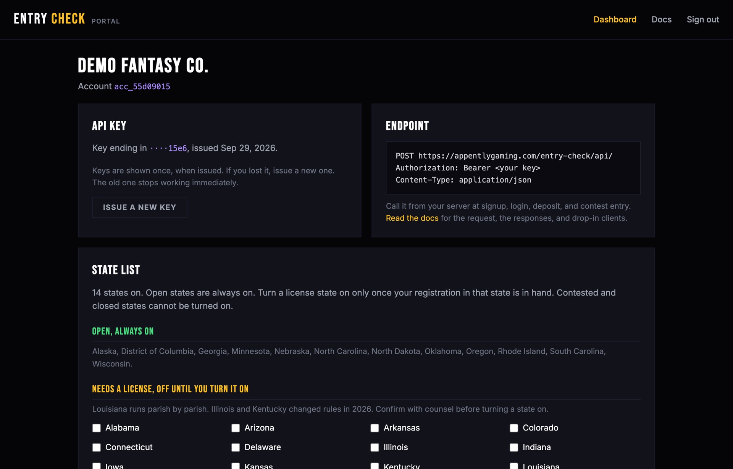Turn on Arkansas checkbox
This screenshot has height=469, width=733.
point(375,428)
